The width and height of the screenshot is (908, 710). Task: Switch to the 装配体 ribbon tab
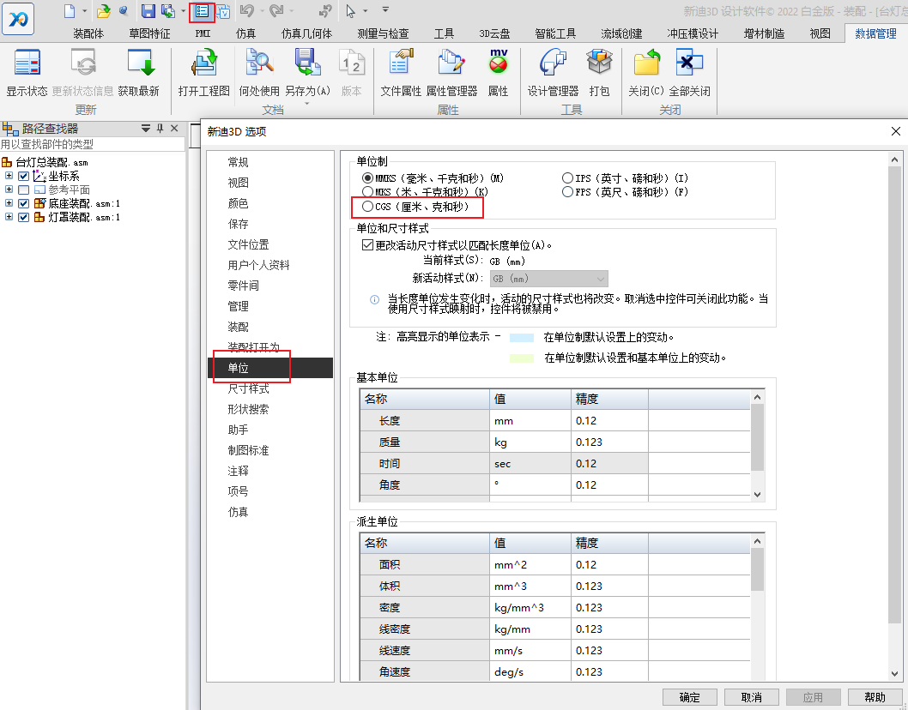[x=88, y=33]
